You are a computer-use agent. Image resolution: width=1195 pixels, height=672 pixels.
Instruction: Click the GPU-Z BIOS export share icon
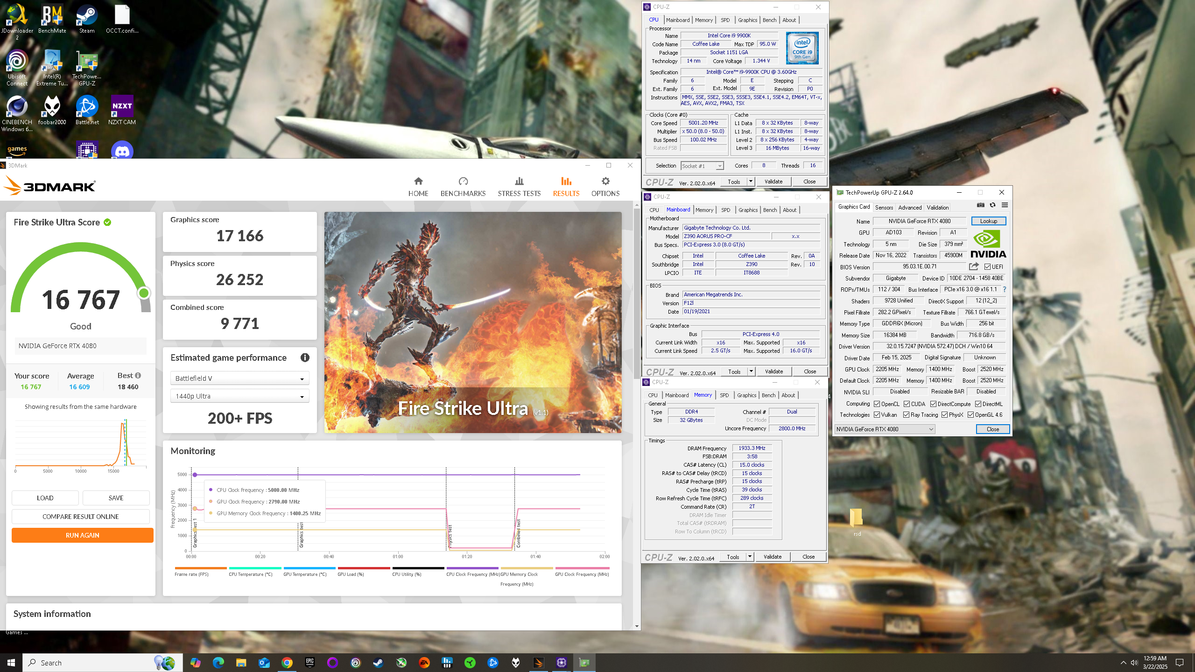pos(974,266)
